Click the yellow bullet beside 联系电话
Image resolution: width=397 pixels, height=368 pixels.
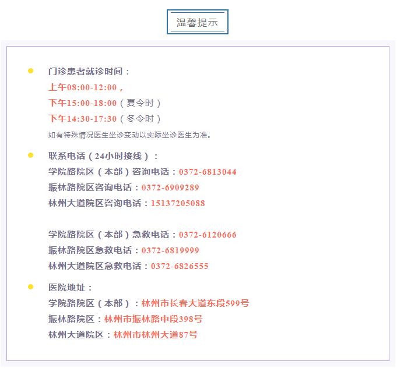[31, 155]
